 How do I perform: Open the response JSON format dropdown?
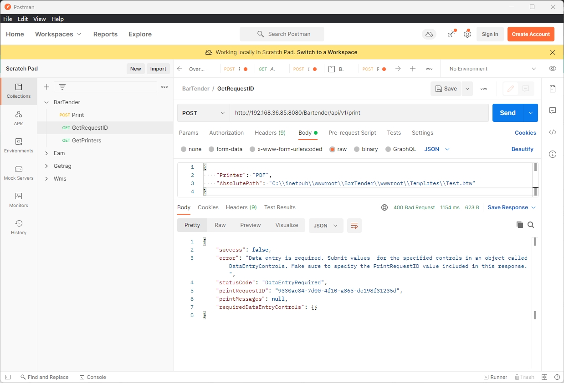[x=326, y=226]
